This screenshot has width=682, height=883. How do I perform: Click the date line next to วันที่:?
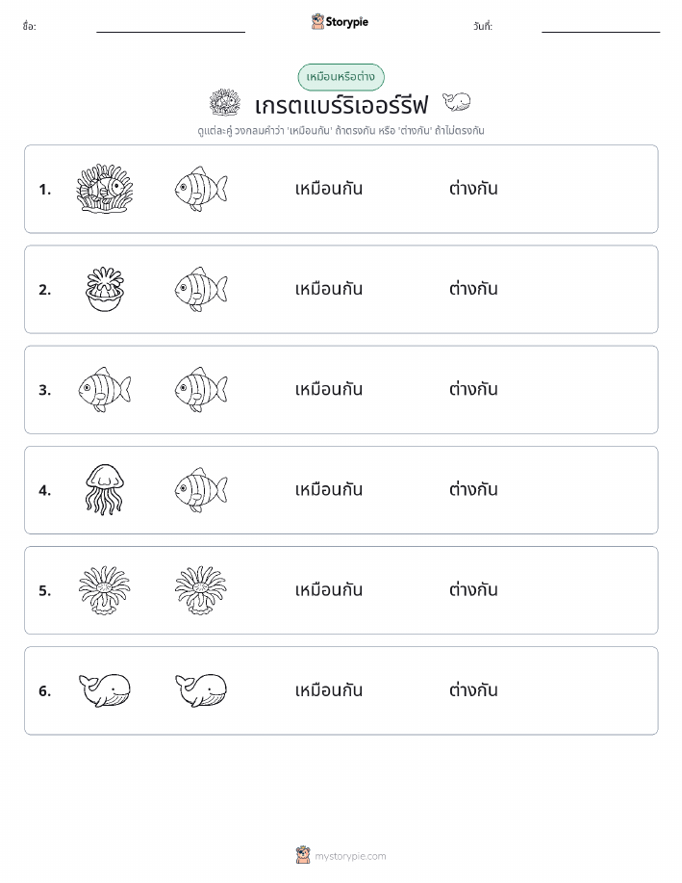pyautogui.click(x=600, y=32)
